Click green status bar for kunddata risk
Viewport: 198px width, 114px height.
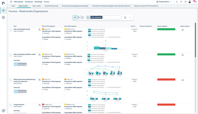coord(166,54)
